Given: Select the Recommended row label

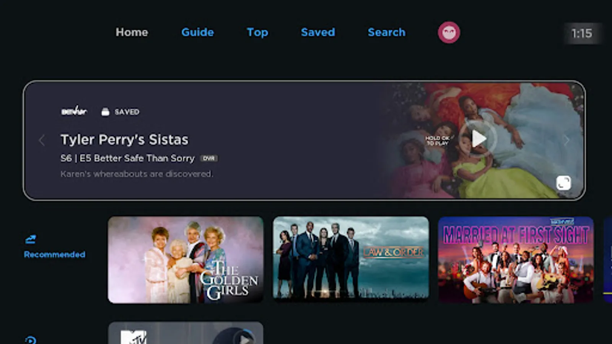Looking at the screenshot, I should click(54, 255).
